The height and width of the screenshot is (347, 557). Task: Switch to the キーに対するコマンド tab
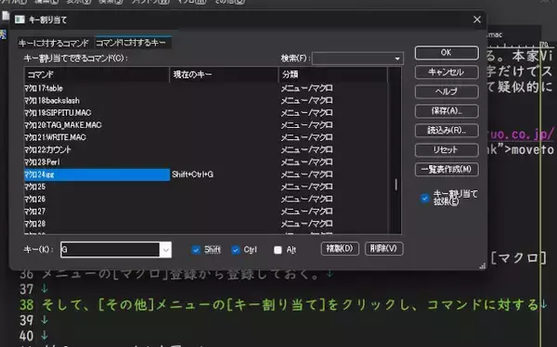[x=54, y=44]
